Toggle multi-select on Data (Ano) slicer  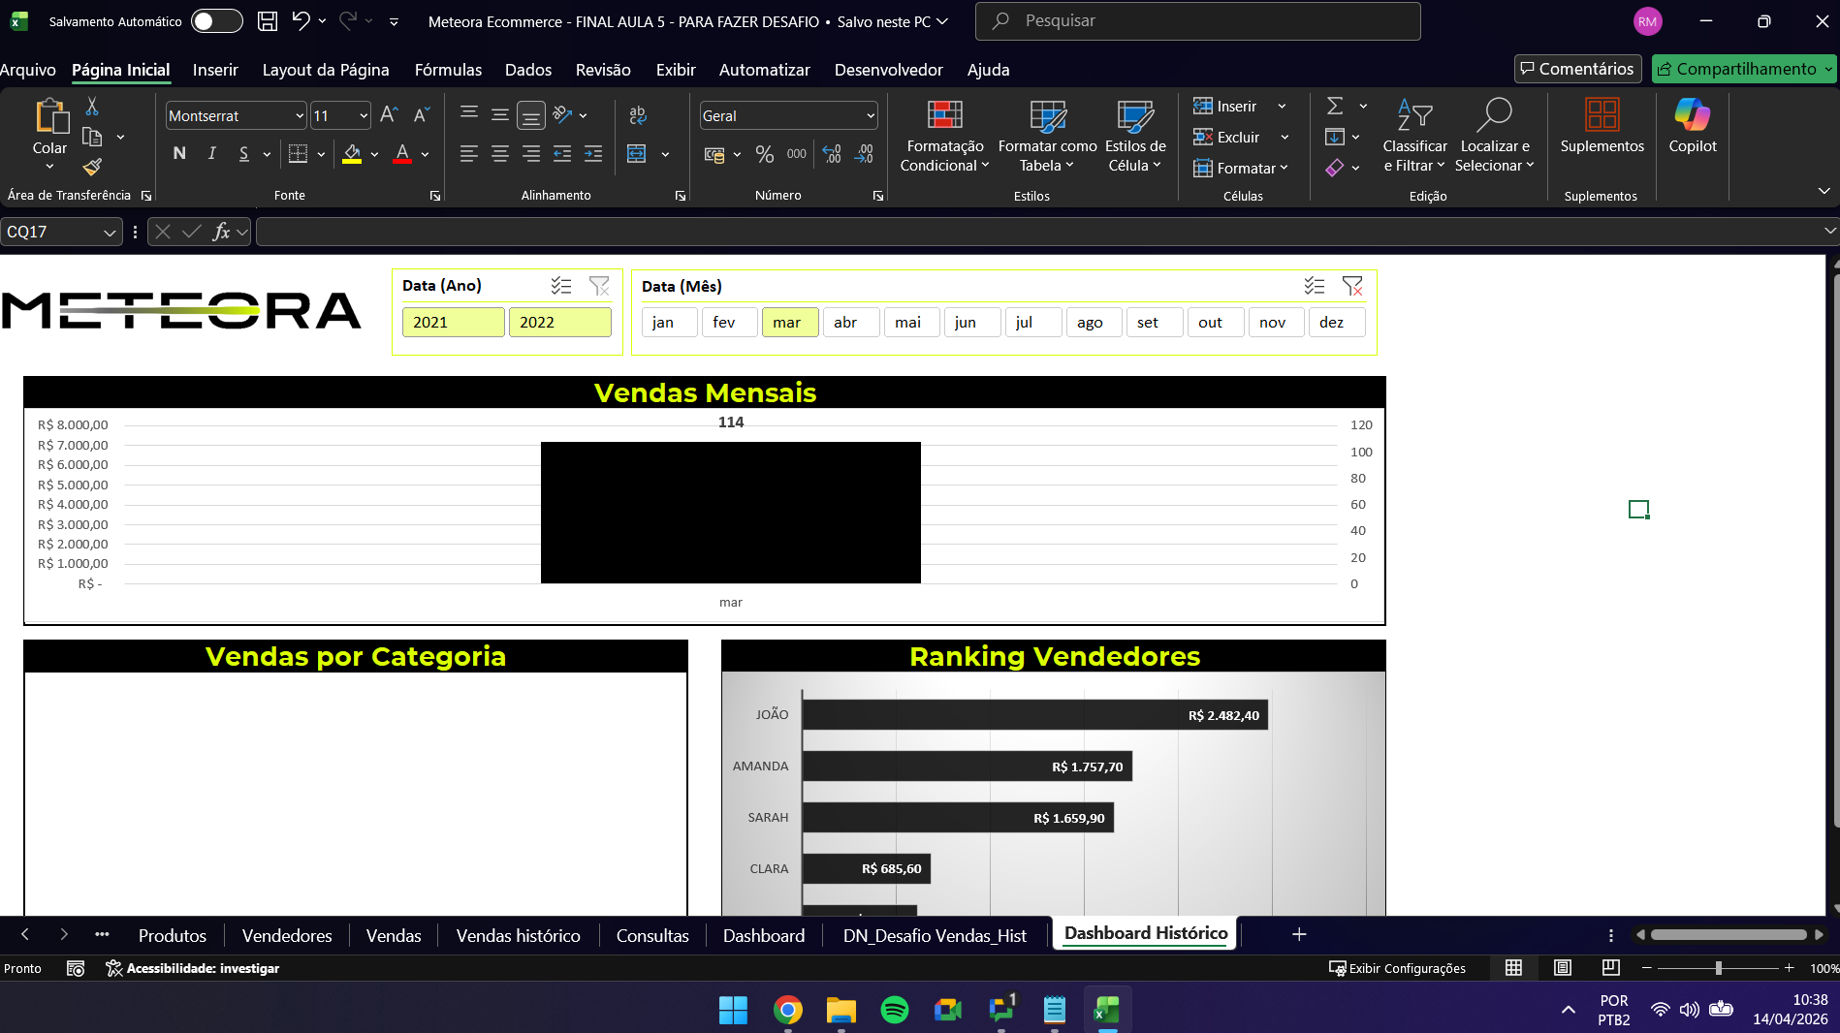[561, 286]
